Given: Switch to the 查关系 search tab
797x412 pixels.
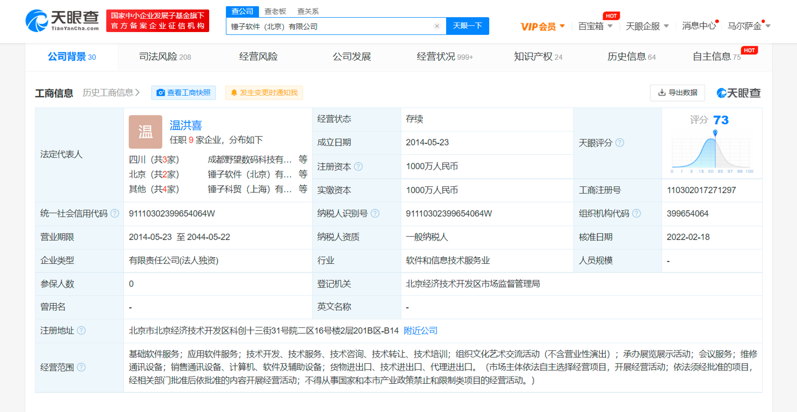Looking at the screenshot, I should 308,11.
